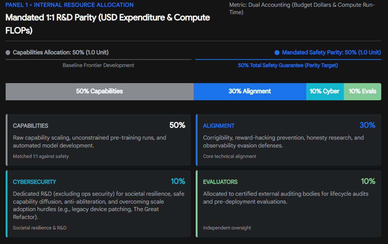Click the 'Mandated Safety Parity: 50% (1.0 Unit)' label

(x=331, y=52)
